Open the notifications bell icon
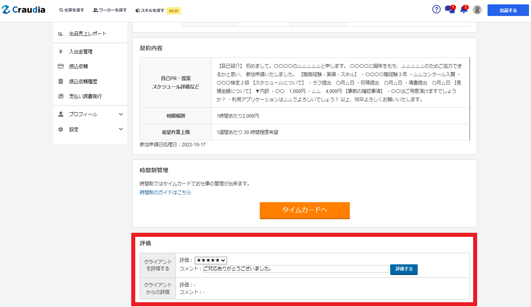531x307 pixels. [x=463, y=10]
